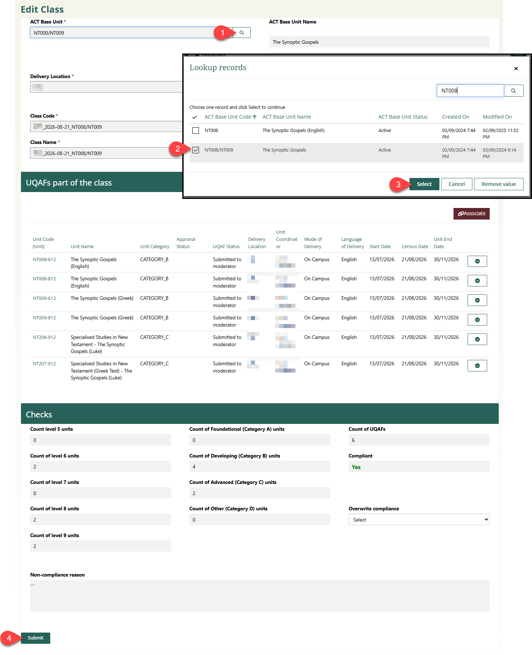
Task: Open unit link NT009-612
Action: 44,298
